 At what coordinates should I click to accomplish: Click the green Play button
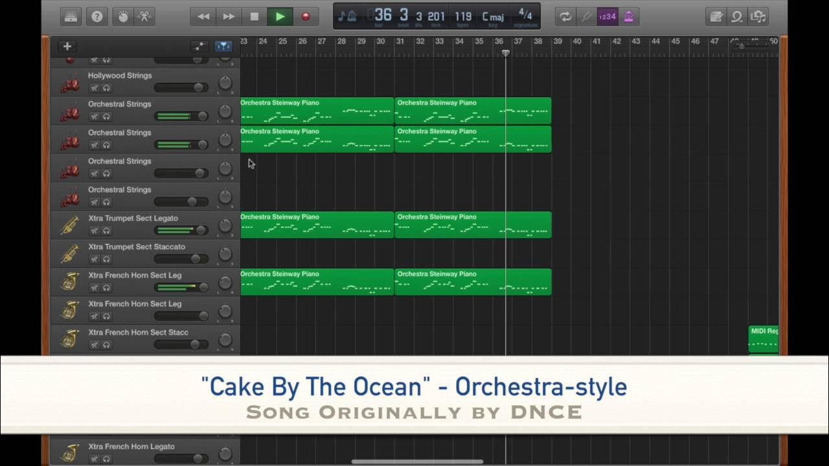click(x=280, y=17)
